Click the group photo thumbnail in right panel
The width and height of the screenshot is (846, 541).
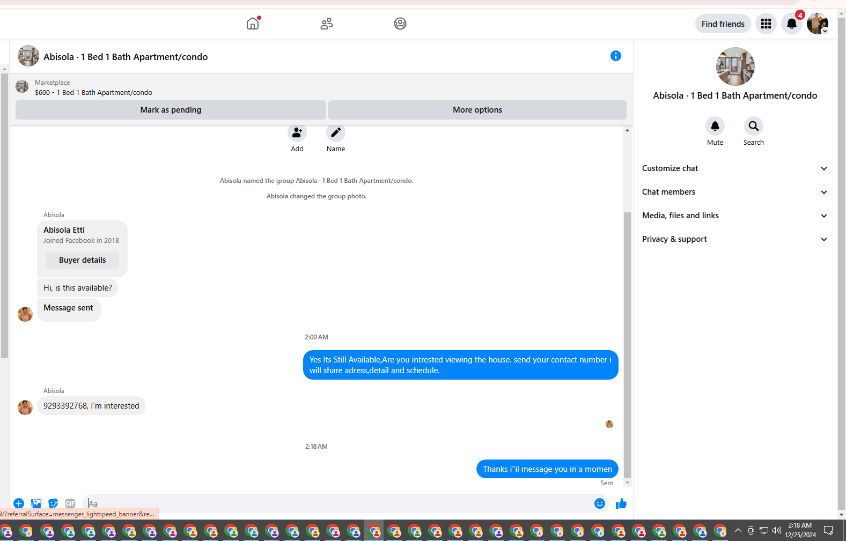coord(735,66)
